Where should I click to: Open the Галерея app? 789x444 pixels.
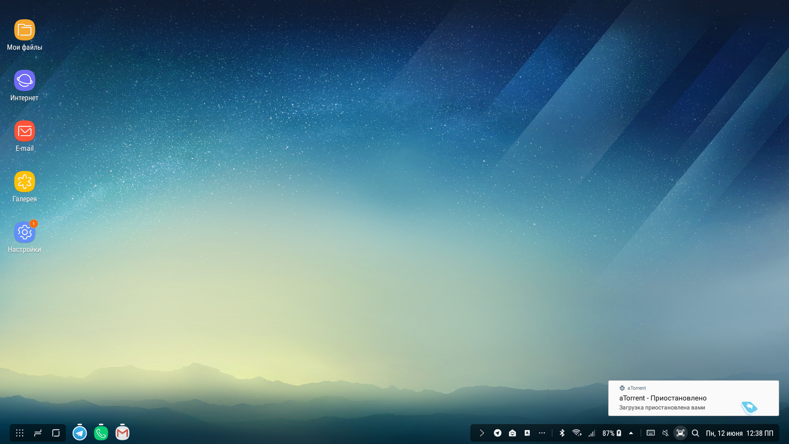[x=25, y=182]
